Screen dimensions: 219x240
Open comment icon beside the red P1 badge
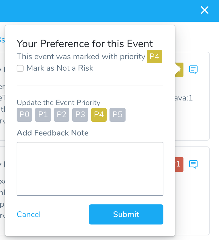193,164
